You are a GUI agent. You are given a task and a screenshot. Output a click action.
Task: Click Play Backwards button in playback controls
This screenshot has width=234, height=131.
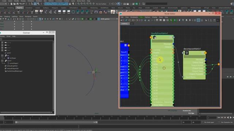click(228, 118)
